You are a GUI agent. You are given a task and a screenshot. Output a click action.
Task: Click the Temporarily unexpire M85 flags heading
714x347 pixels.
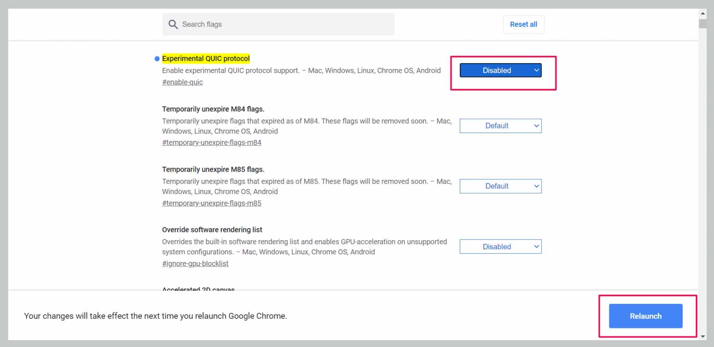(x=213, y=169)
